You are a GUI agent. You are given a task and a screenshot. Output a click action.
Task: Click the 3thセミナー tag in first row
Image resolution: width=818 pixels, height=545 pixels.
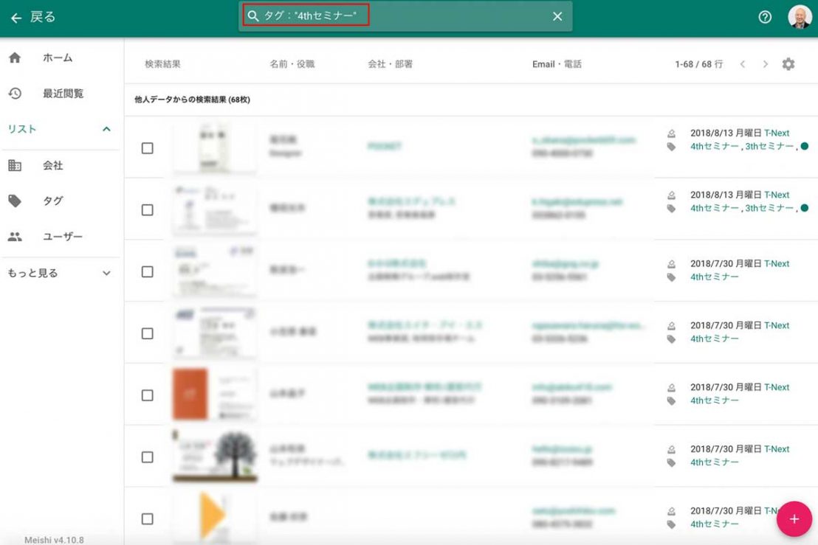click(769, 146)
